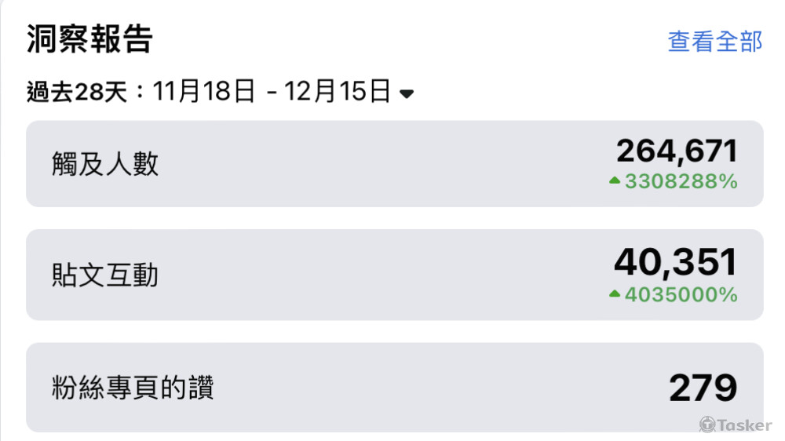Select the 11月18日 start date text
Image resolution: width=785 pixels, height=441 pixels.
click(204, 93)
